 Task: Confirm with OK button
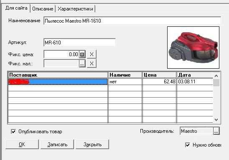[22, 145]
